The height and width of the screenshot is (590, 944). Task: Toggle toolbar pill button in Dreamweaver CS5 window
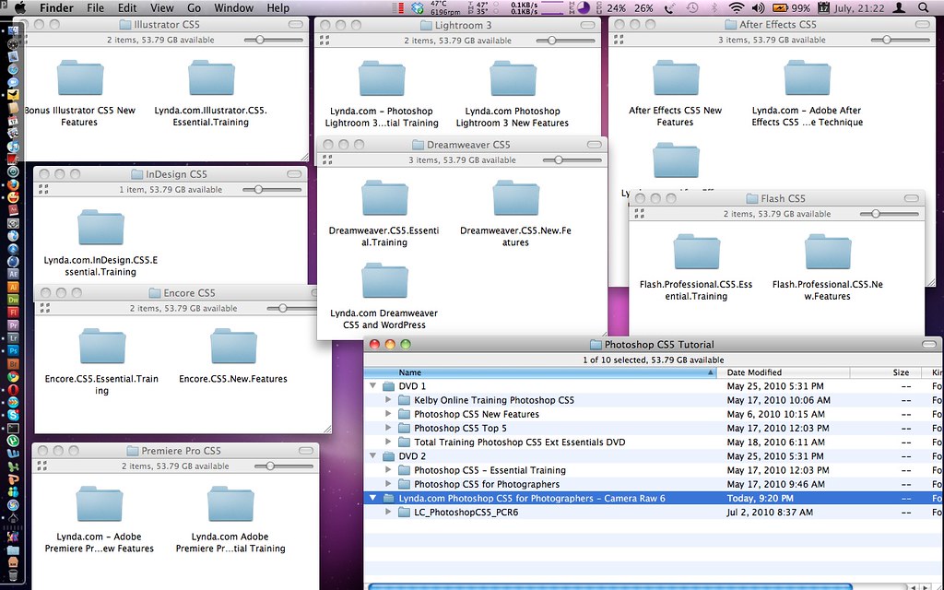(x=595, y=145)
